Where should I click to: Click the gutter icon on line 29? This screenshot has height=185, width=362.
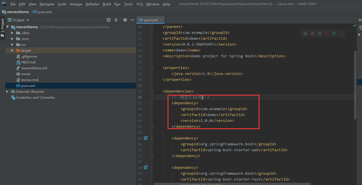(x=146, y=138)
